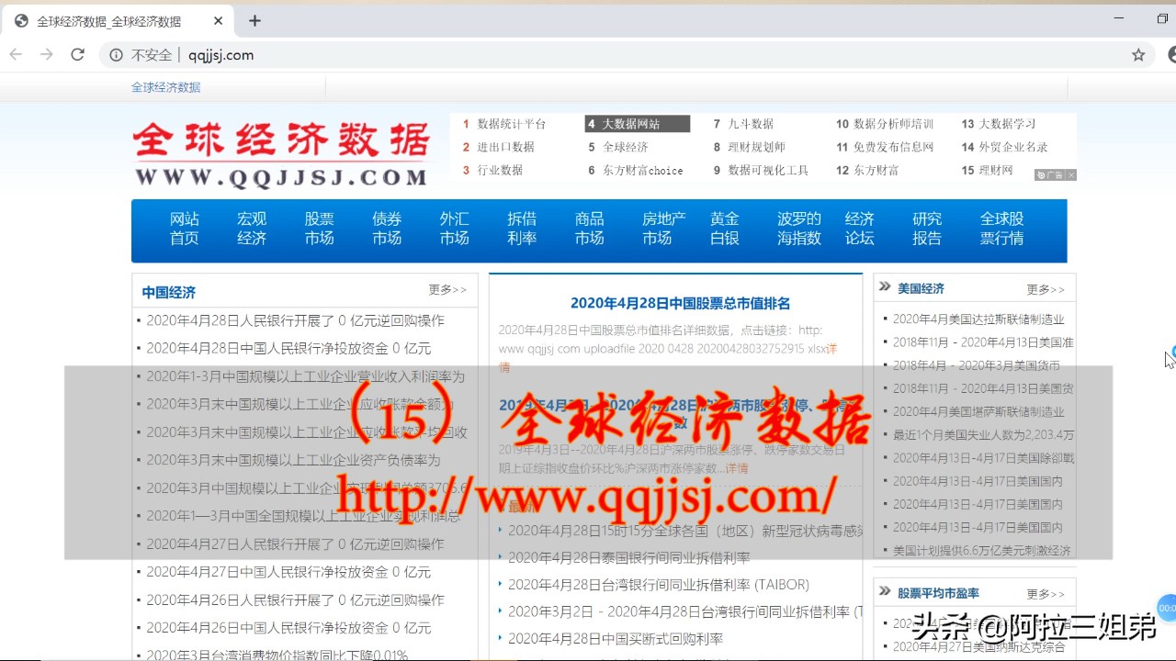This screenshot has width=1176, height=661.
Task: Expand 美国经济 panel via 更多>>
Action: [x=1046, y=288]
